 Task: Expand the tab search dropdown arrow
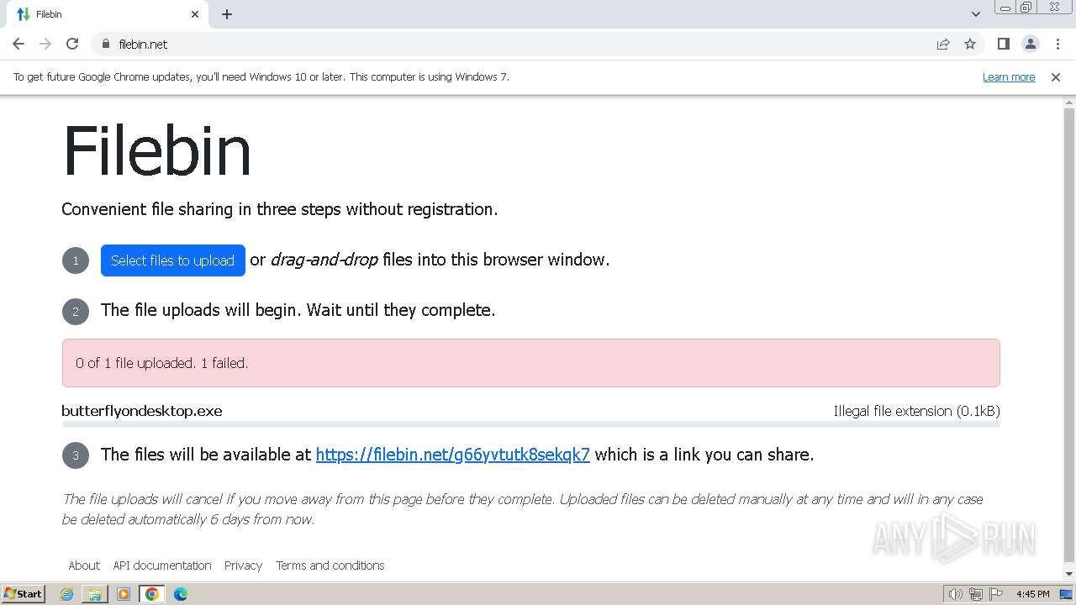click(976, 14)
